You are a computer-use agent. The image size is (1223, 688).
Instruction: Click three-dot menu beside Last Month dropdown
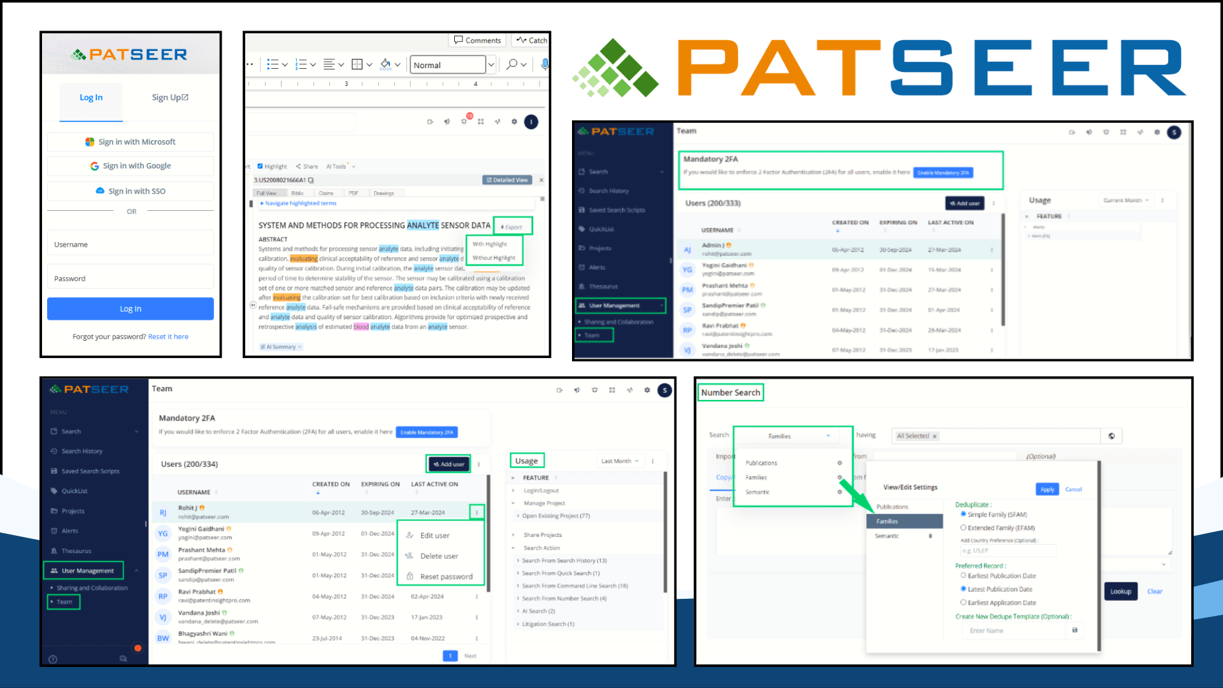pos(653,461)
